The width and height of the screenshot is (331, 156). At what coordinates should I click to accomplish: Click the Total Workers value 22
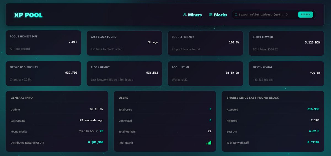[210, 131]
